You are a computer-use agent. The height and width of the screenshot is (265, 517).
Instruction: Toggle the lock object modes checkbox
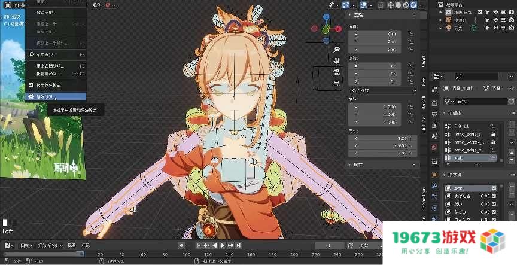pyautogui.click(x=31, y=85)
